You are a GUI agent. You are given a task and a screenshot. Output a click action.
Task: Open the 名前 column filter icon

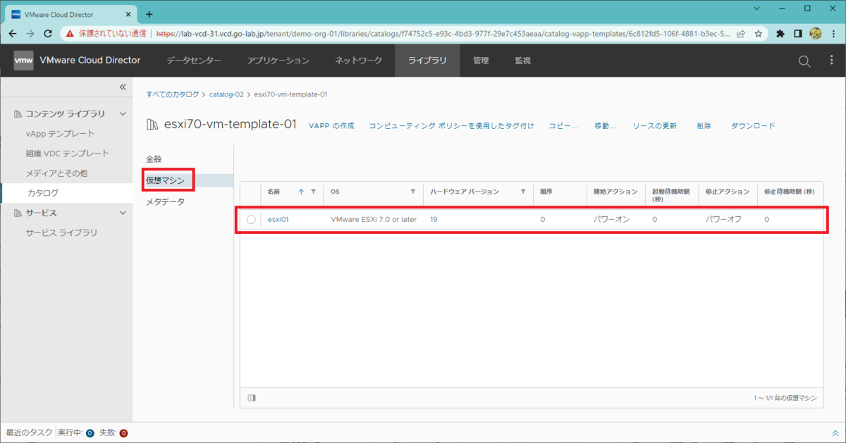pyautogui.click(x=313, y=192)
